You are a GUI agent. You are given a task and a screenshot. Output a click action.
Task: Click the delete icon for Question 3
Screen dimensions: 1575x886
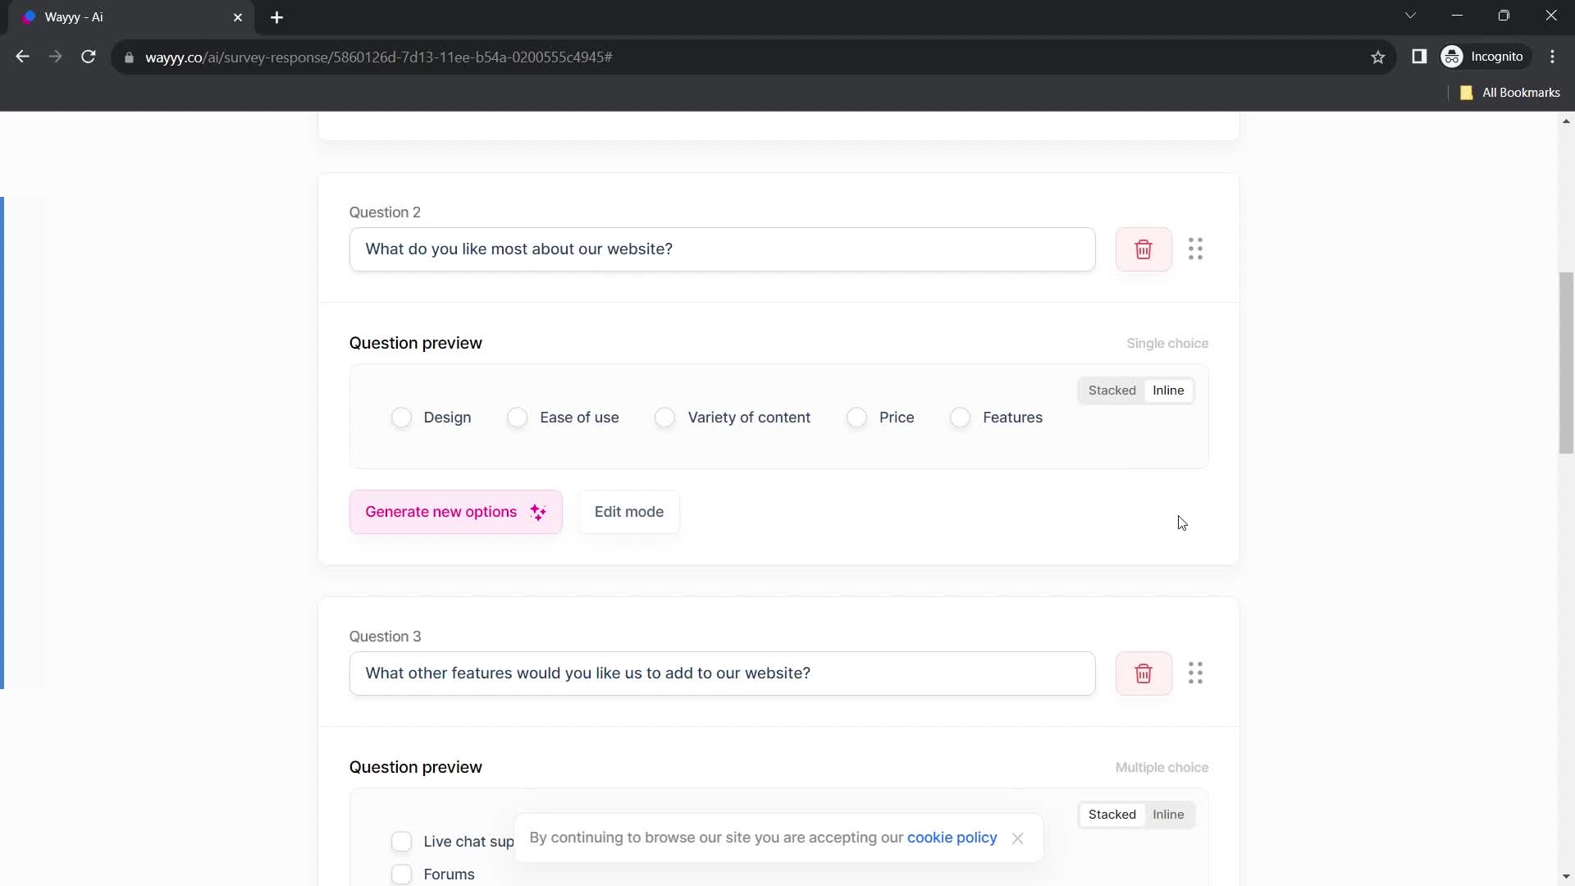(x=1144, y=673)
